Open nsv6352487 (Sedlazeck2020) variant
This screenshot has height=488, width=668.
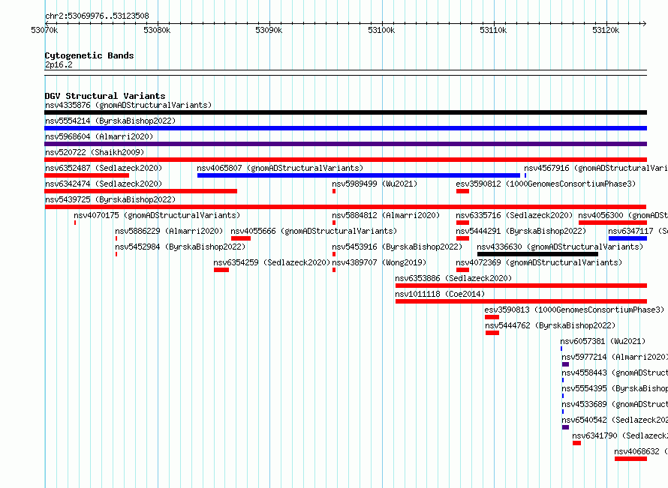pyautogui.click(x=104, y=168)
